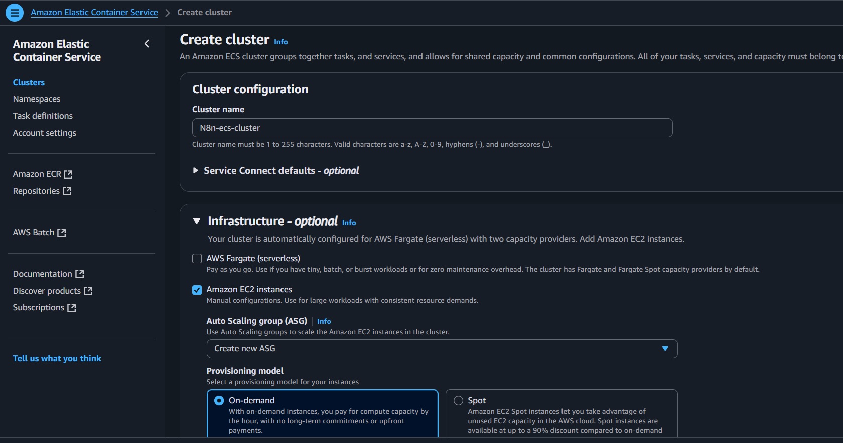Open Namespaces in the sidebar
Image resolution: width=843 pixels, height=443 pixels.
tap(37, 99)
